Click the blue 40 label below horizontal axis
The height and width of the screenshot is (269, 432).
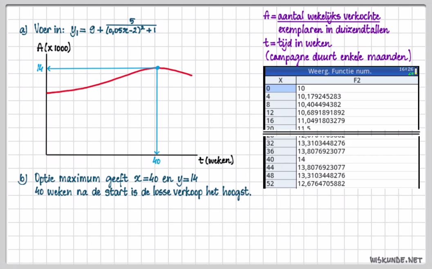pos(156,161)
